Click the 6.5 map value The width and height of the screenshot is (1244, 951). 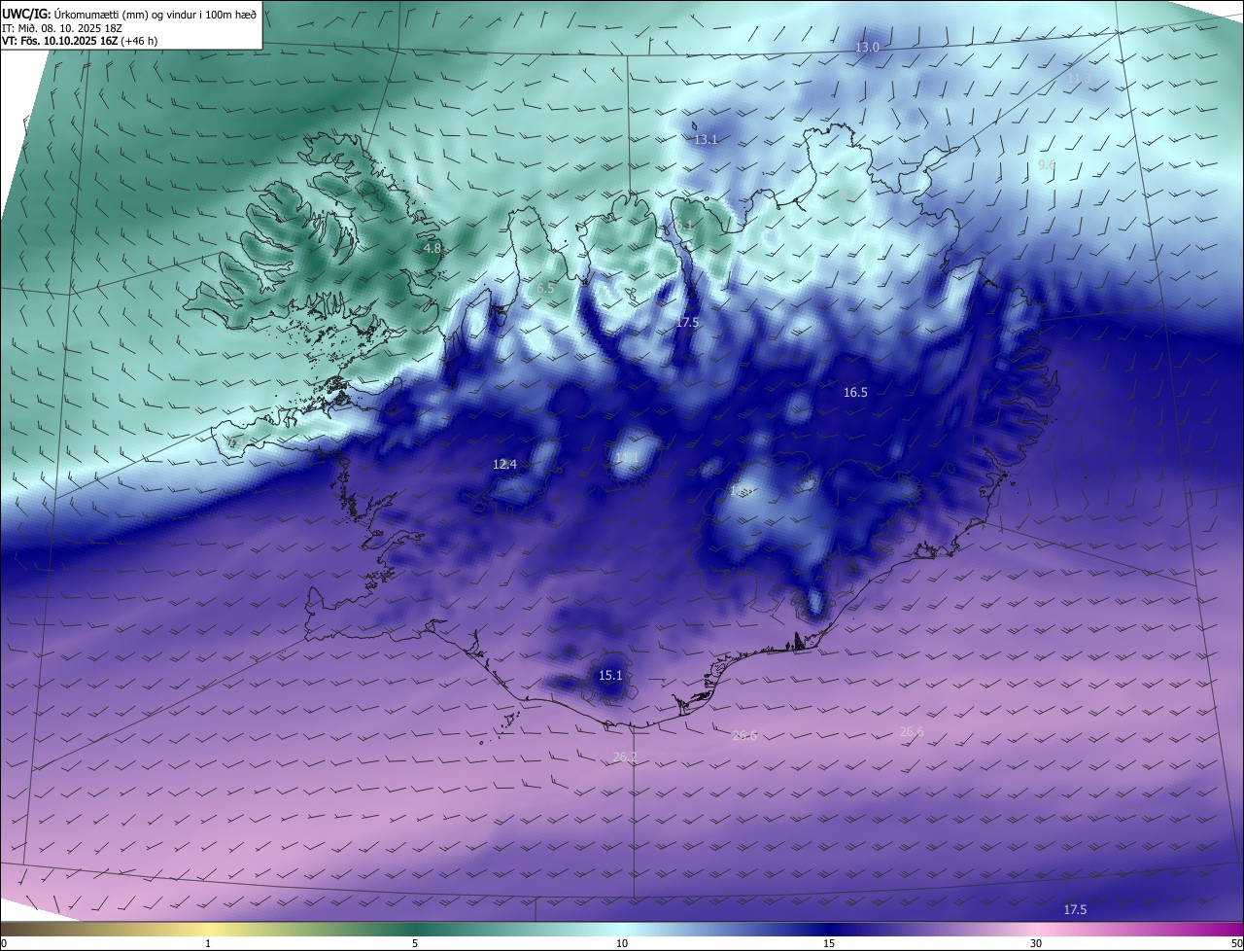pos(545,288)
